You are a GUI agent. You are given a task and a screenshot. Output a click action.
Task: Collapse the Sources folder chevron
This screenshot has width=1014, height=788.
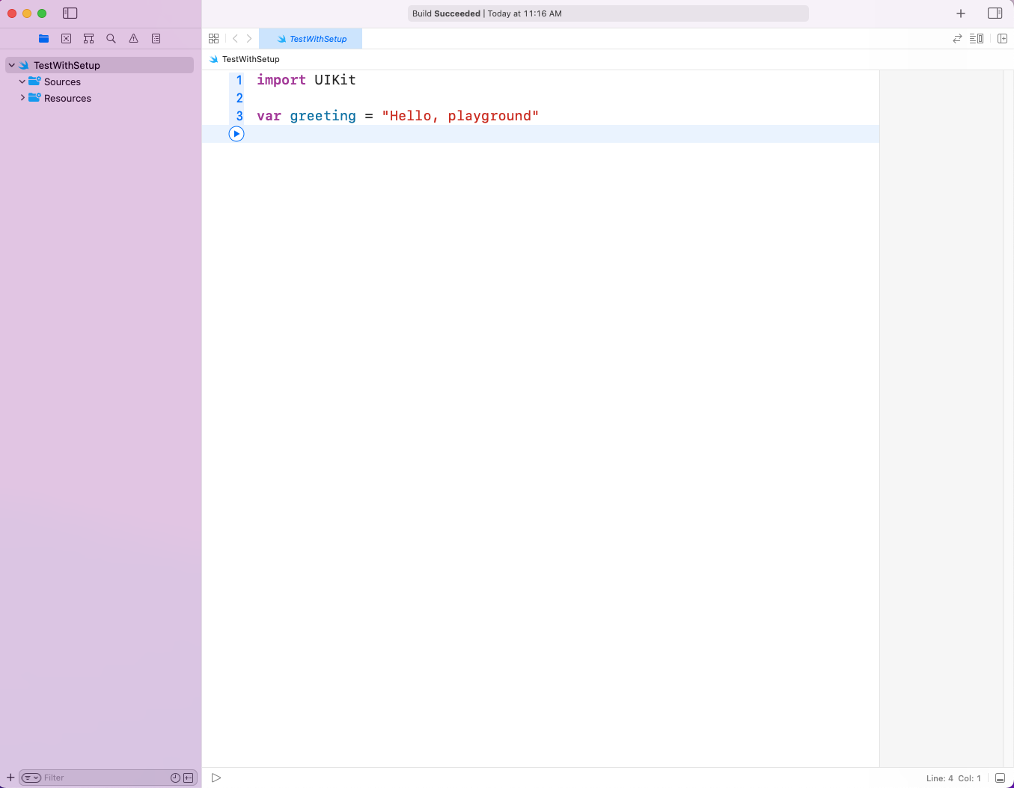click(x=22, y=81)
